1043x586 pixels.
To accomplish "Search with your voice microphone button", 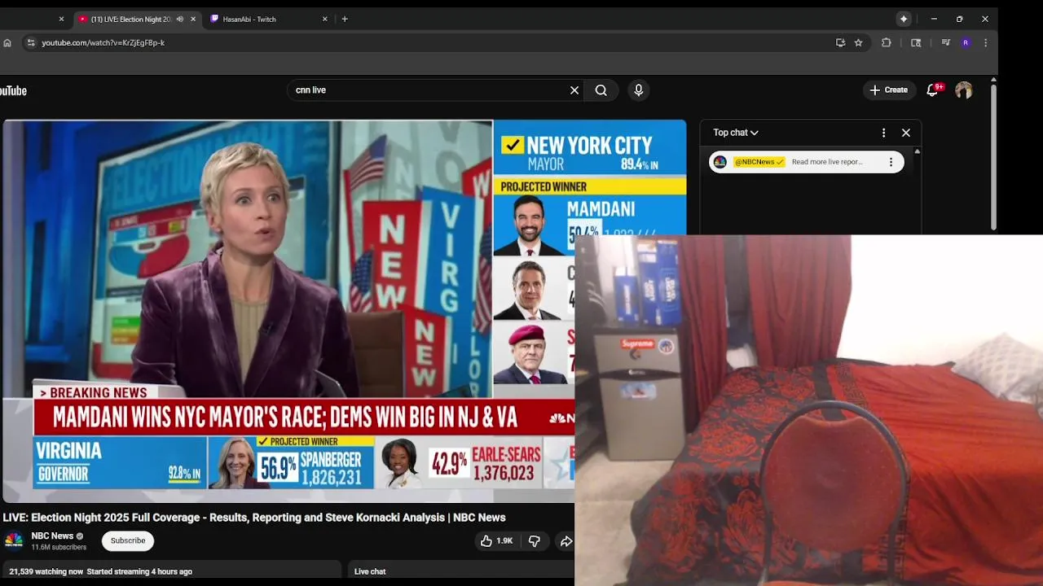I will click(x=639, y=90).
